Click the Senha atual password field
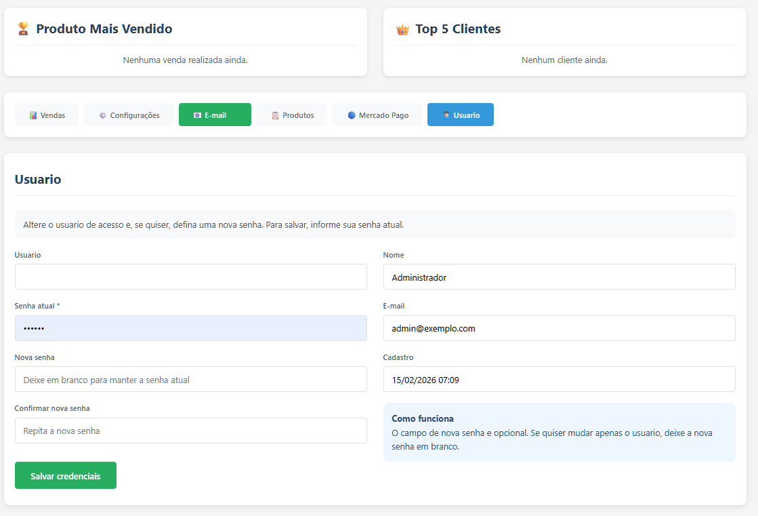The height and width of the screenshot is (516, 758). pyautogui.click(x=190, y=328)
